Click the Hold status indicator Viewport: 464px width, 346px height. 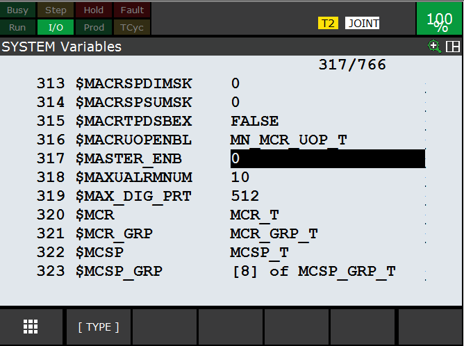click(93, 10)
